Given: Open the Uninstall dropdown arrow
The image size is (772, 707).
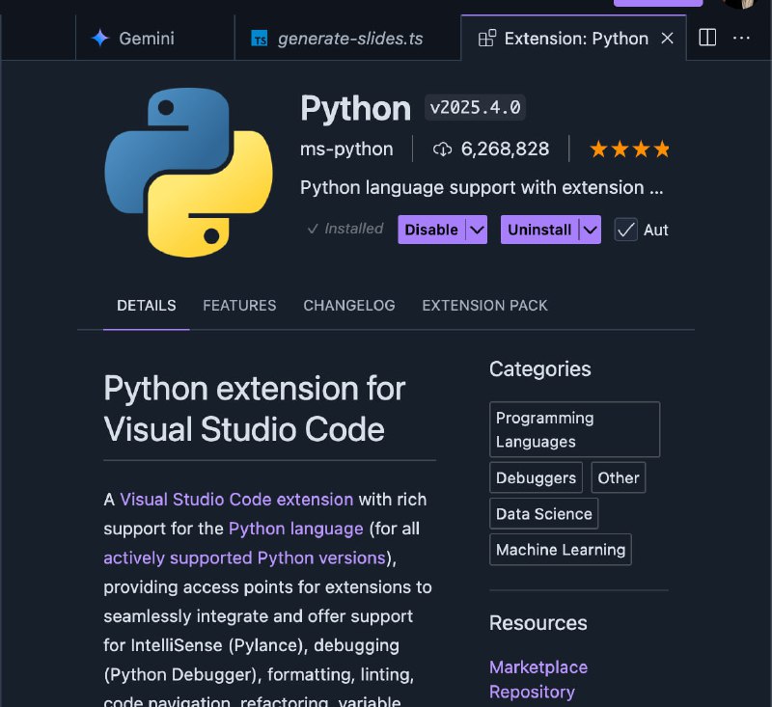Looking at the screenshot, I should [591, 230].
